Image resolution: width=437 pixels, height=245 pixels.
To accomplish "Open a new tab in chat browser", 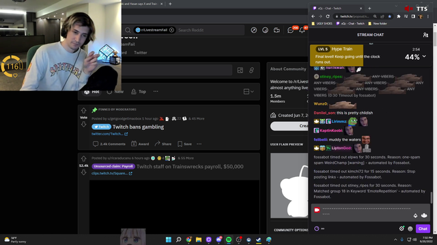I will coord(369,8).
